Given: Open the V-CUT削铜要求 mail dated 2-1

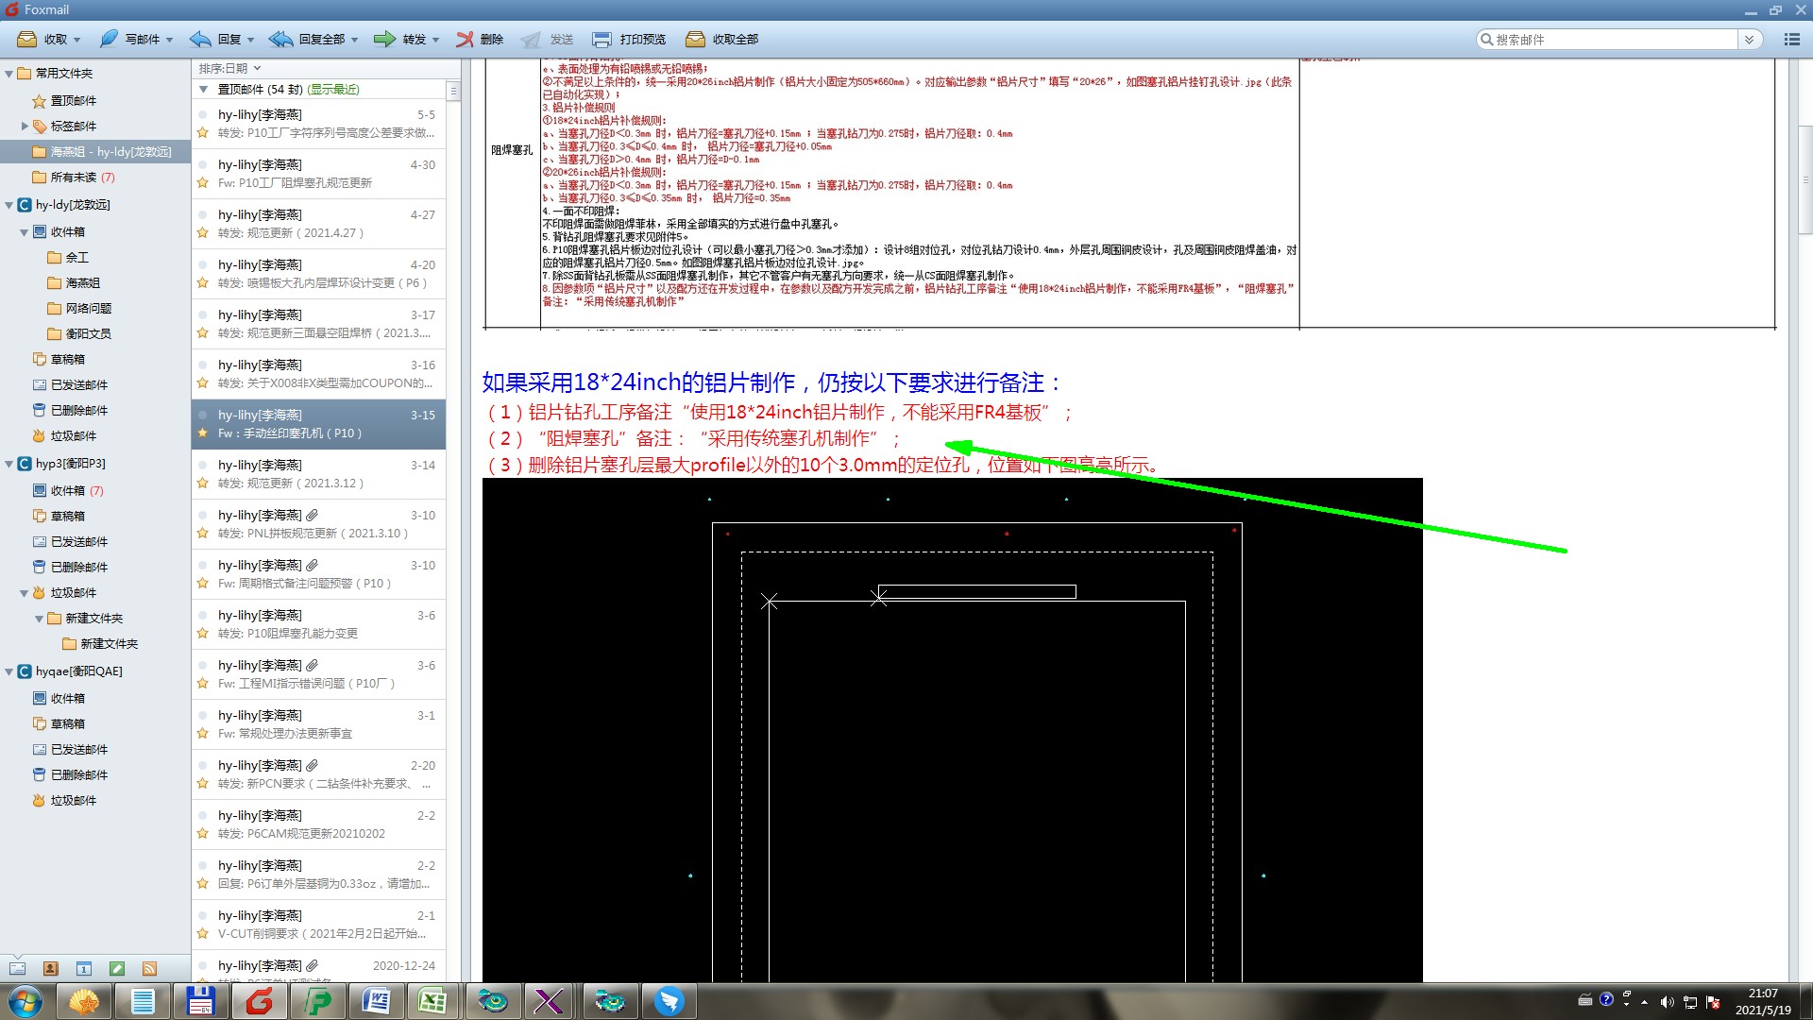Looking at the screenshot, I should pyautogui.click(x=318, y=925).
